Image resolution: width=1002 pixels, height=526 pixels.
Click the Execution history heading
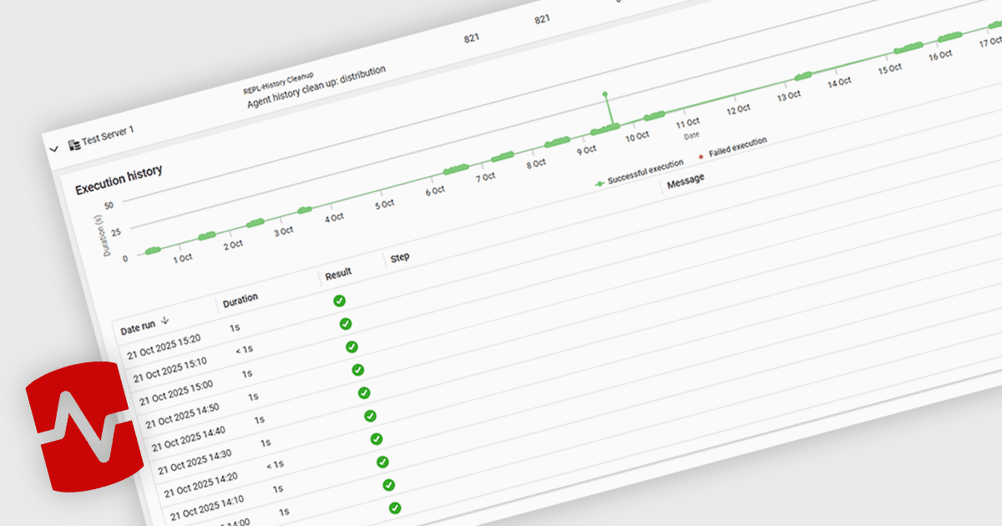click(119, 181)
